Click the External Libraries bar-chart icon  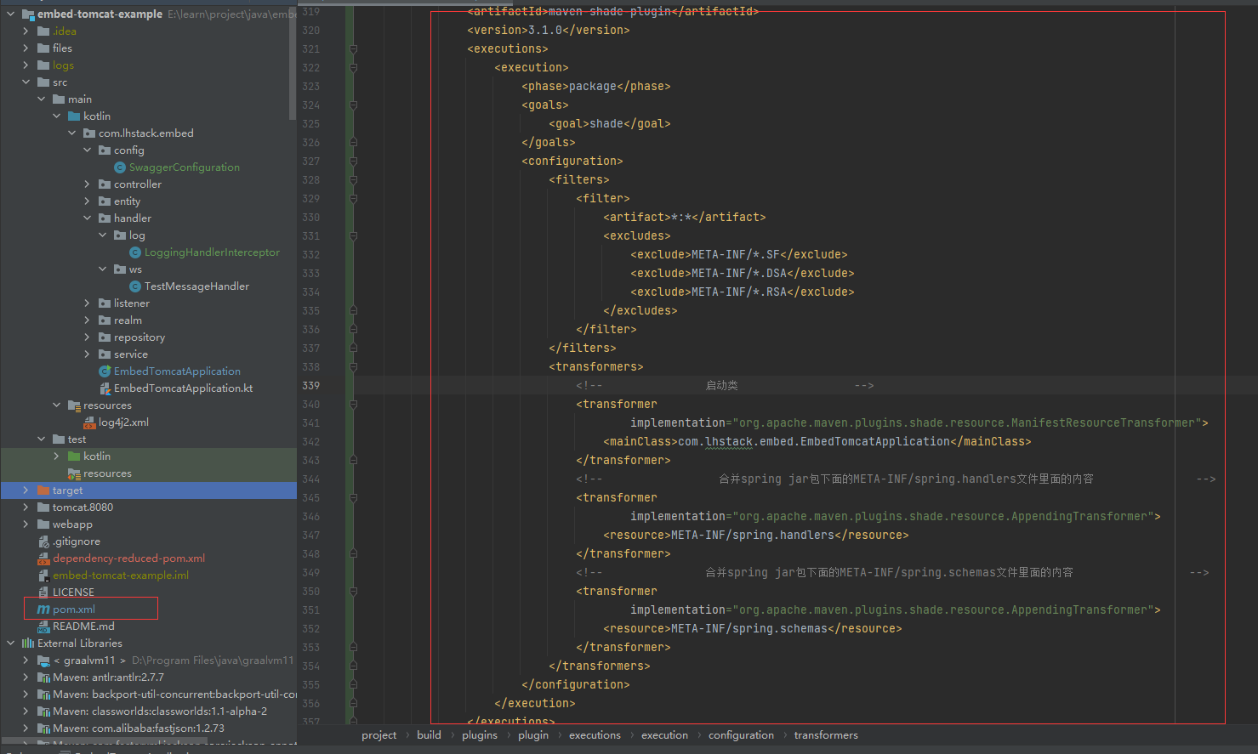(x=28, y=643)
